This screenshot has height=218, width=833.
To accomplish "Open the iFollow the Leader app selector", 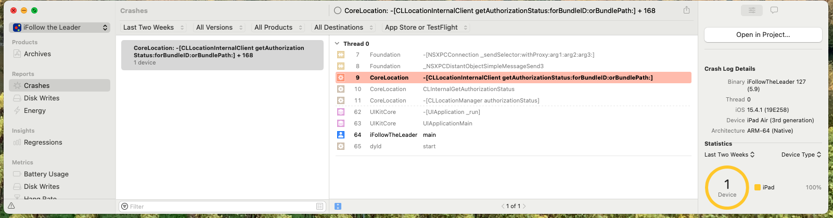I will pos(60,28).
